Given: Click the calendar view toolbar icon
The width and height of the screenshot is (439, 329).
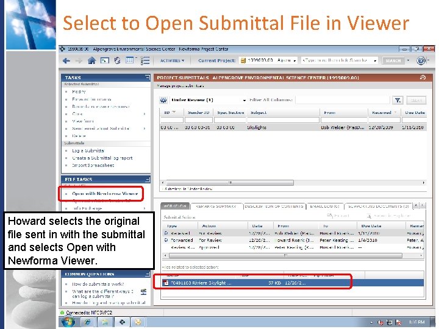Looking at the screenshot, I should coord(130,60).
